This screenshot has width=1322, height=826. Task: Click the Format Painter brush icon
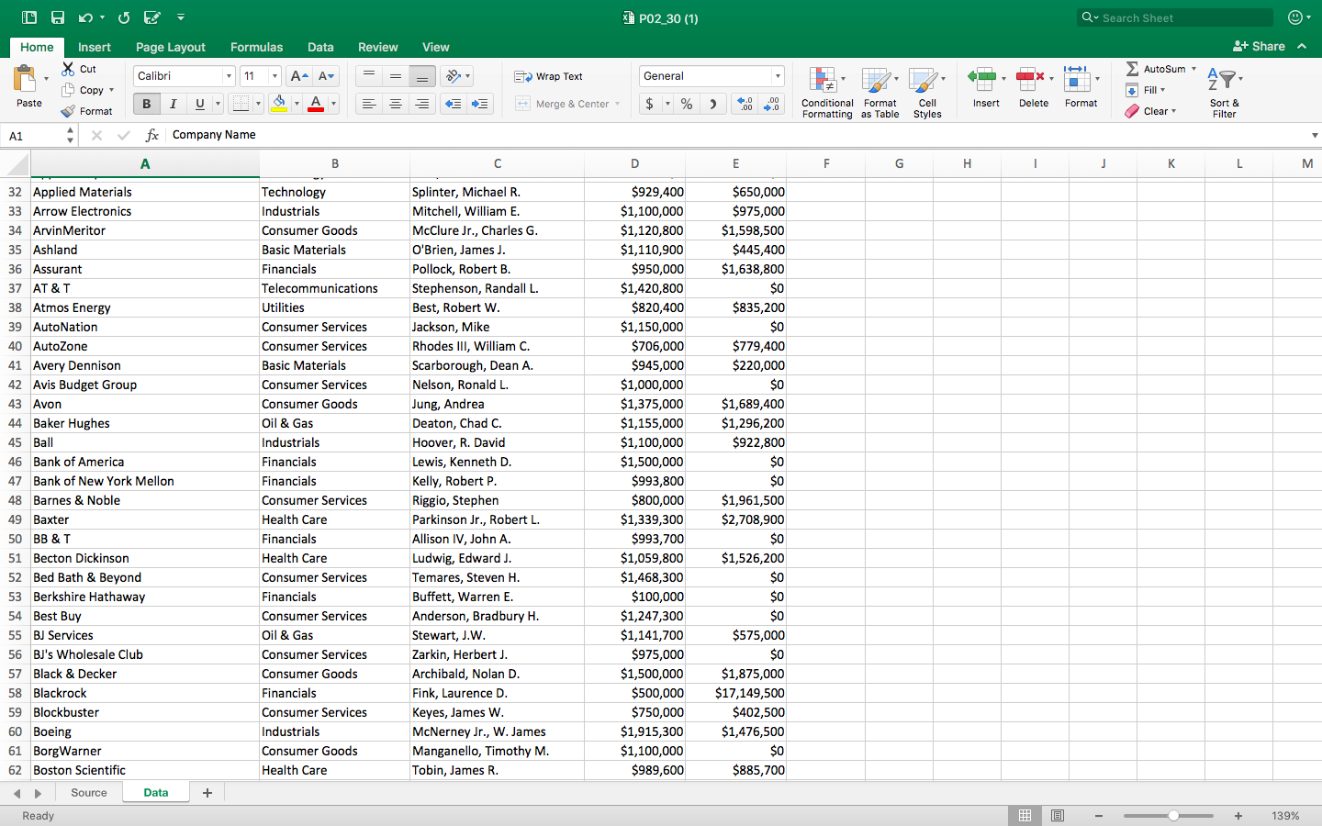coord(69,111)
